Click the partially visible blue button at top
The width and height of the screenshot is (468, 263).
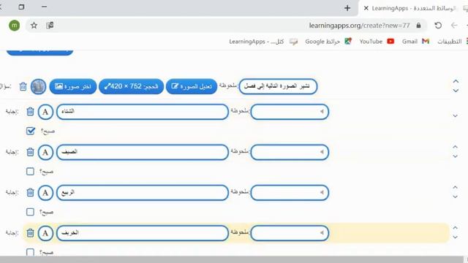click(x=39, y=52)
